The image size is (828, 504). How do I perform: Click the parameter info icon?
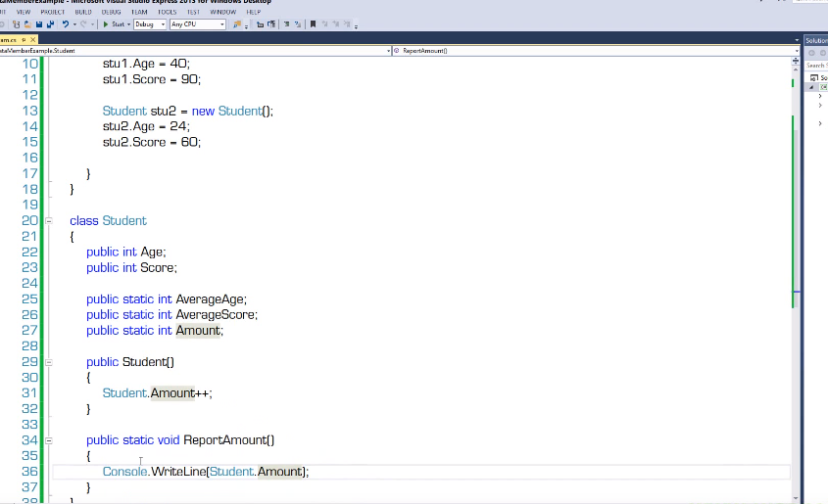[271, 24]
